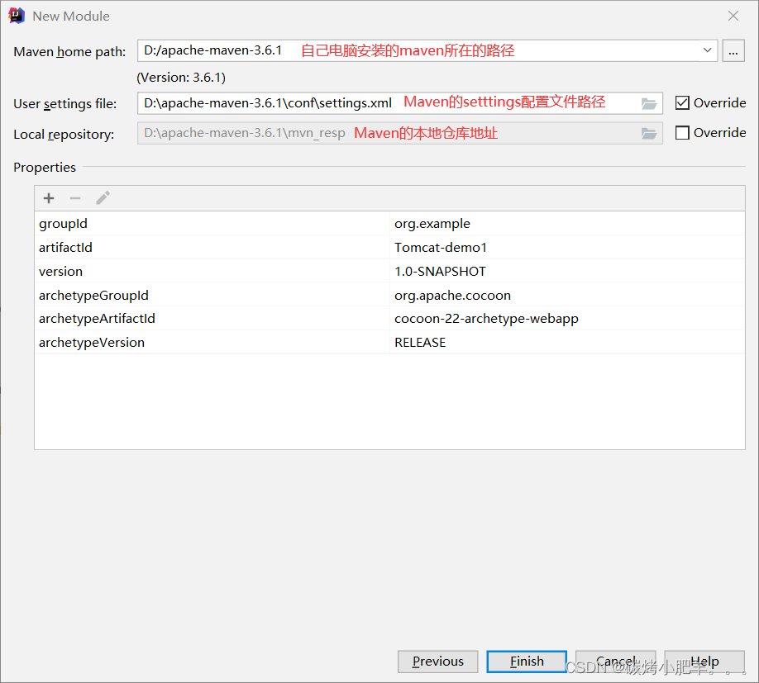Cancel the New Module dialog

(616, 662)
